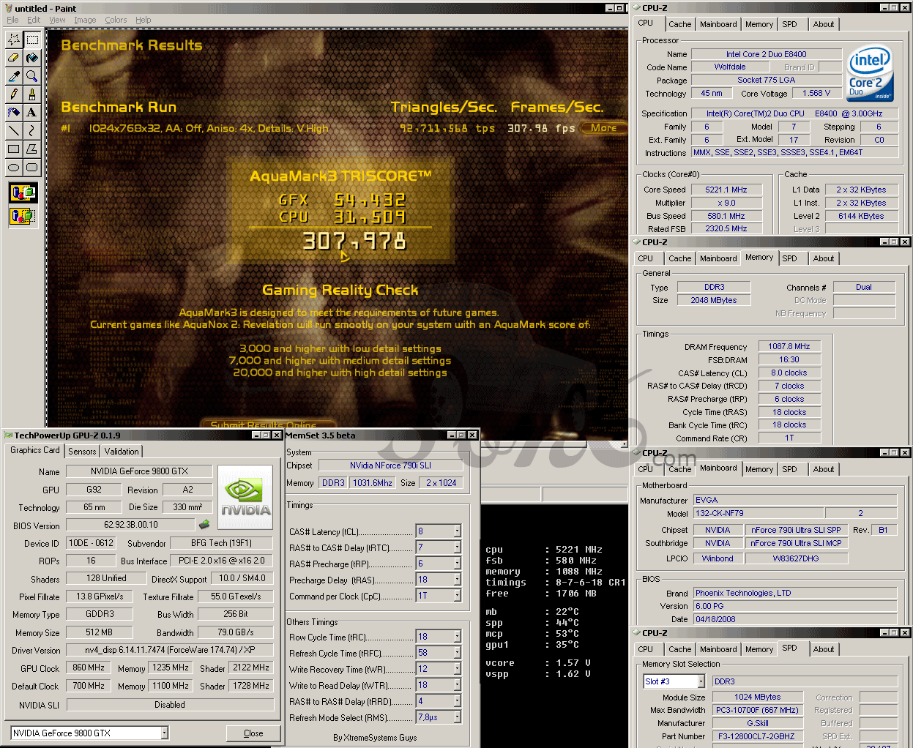Viewport: 913px width, 748px height.
Task: Open the Slot #3 memory slot dropdown
Action: point(701,681)
